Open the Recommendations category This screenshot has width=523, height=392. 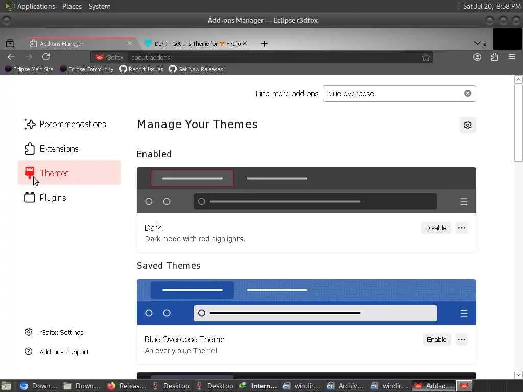click(69, 125)
